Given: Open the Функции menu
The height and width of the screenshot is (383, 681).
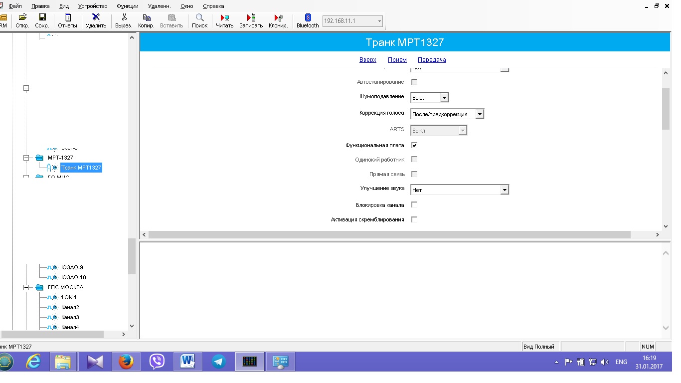Looking at the screenshot, I should coord(128,6).
